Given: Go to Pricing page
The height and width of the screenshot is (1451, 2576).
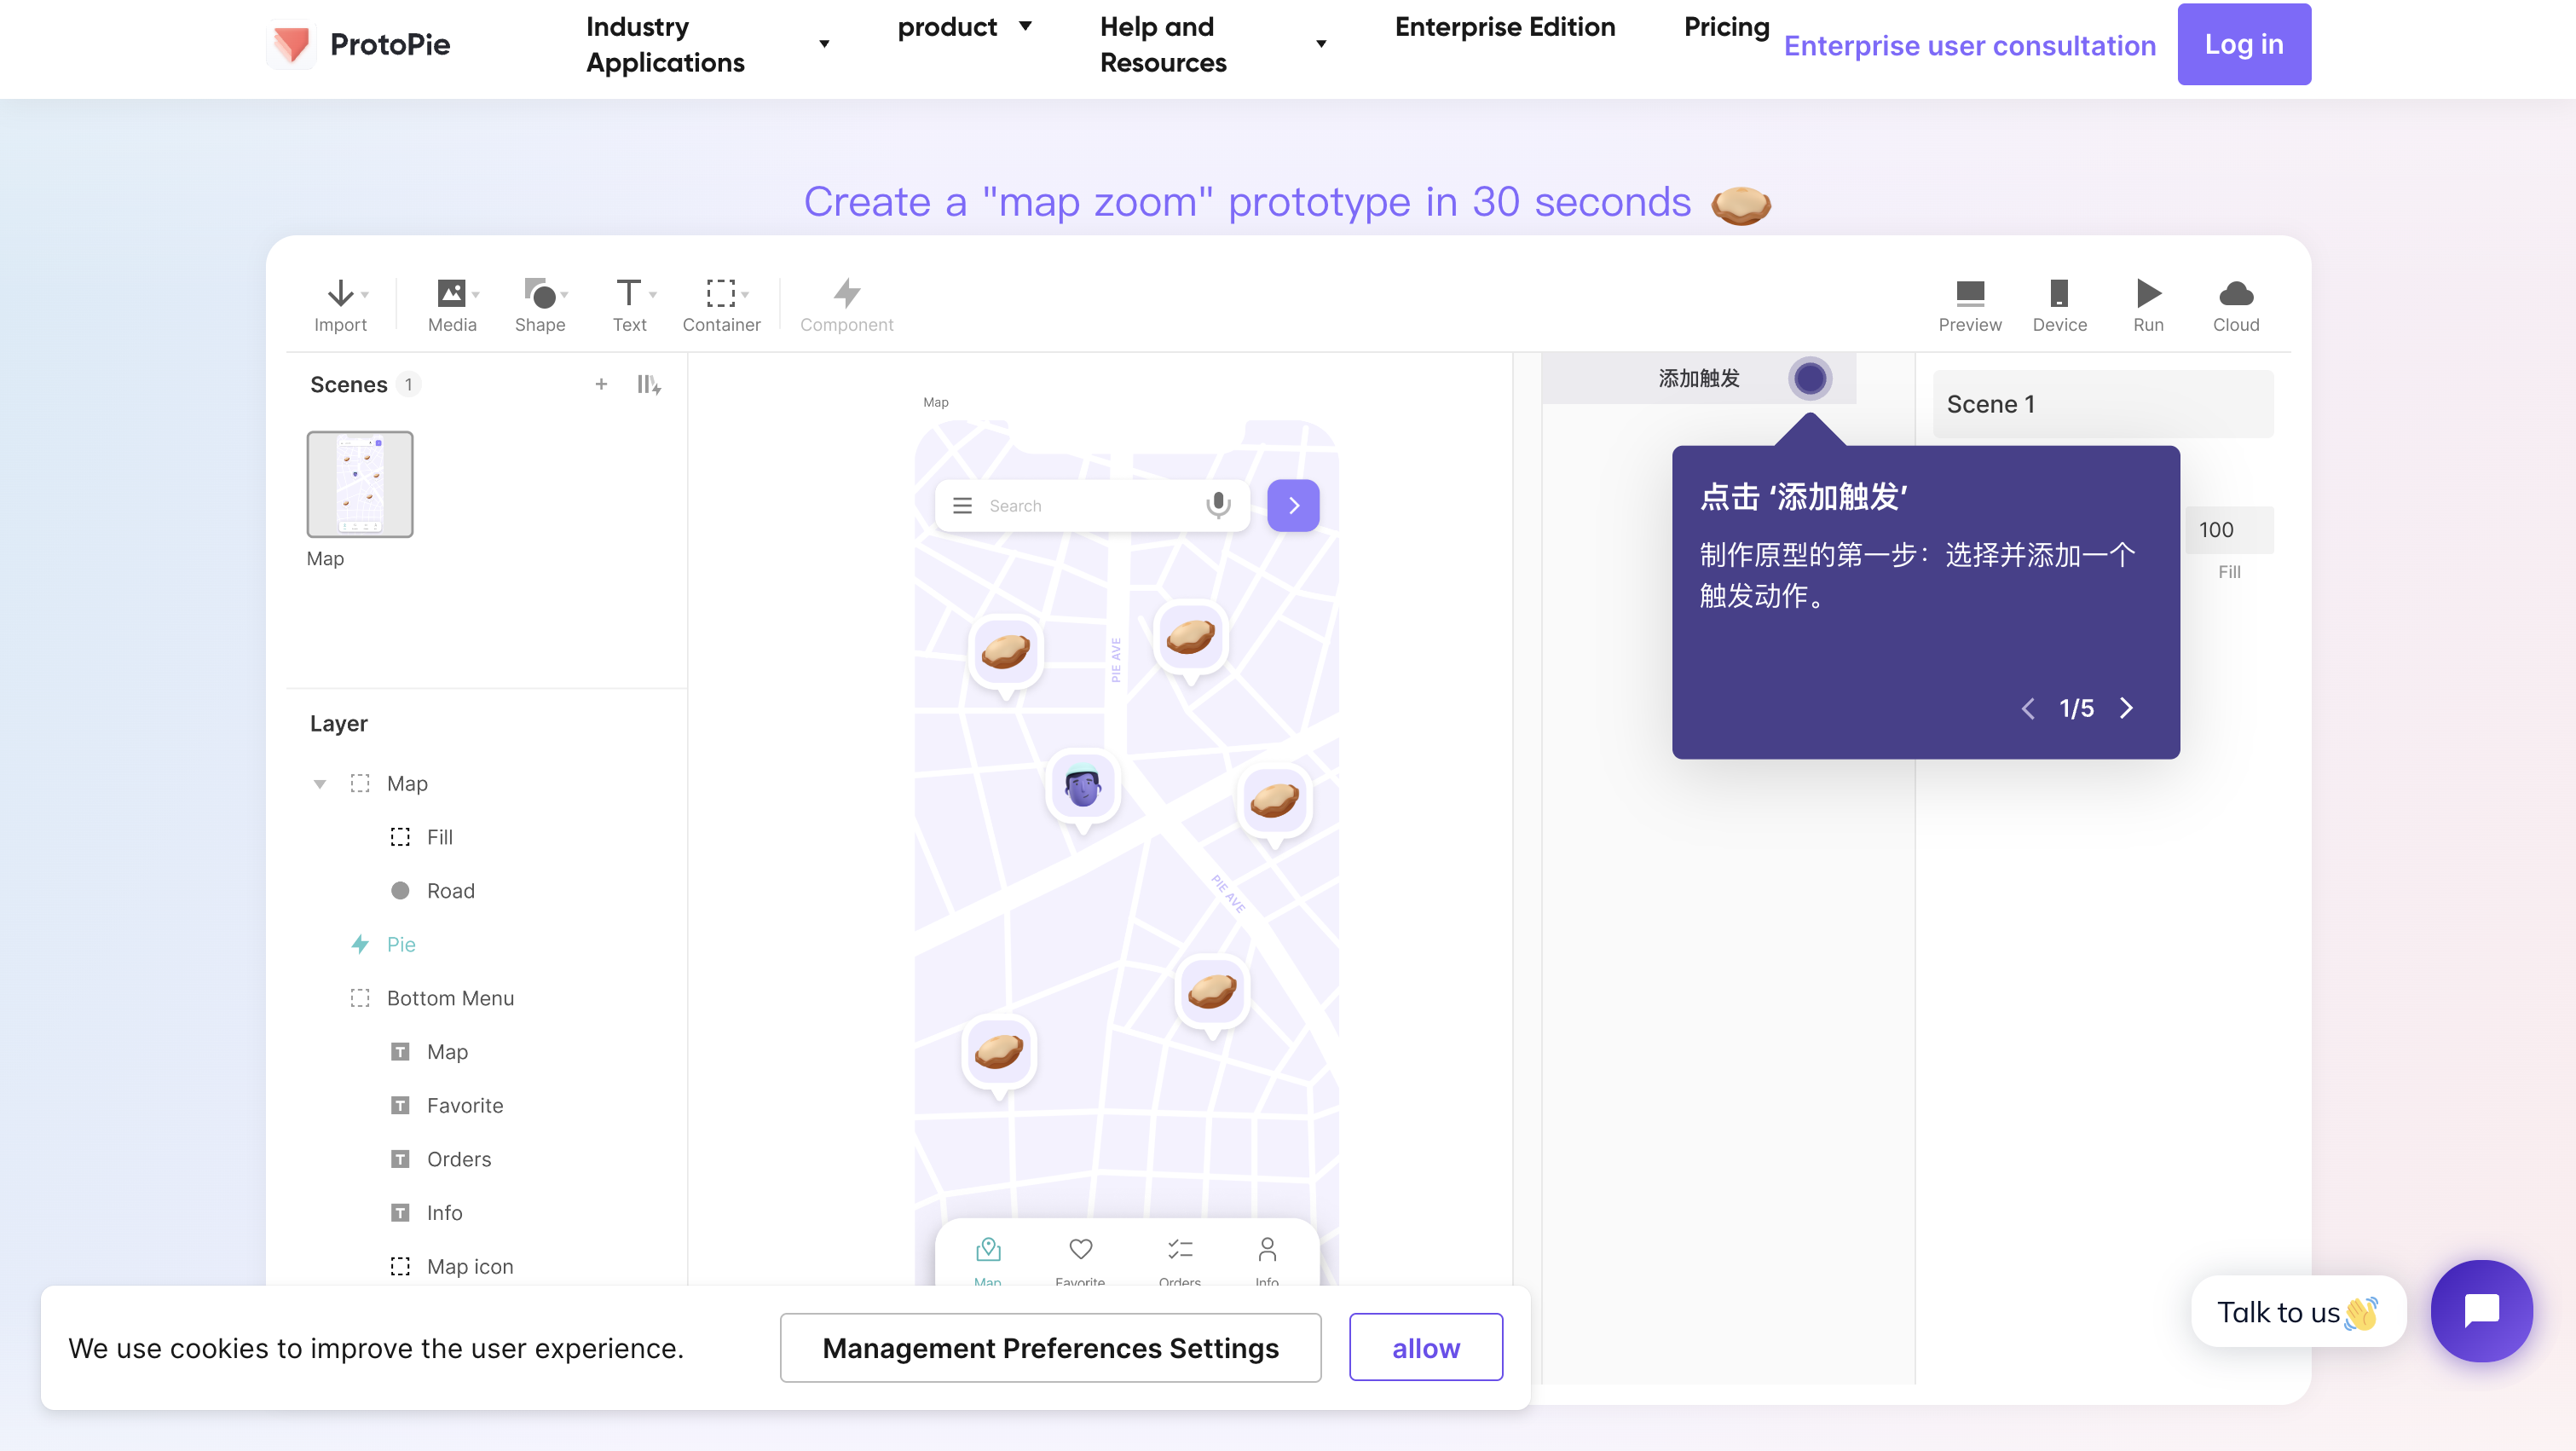Looking at the screenshot, I should [x=1726, y=27].
